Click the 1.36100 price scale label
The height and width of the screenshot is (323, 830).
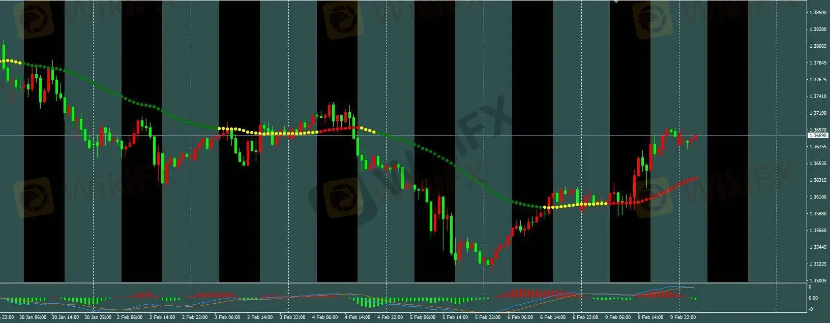click(x=818, y=197)
